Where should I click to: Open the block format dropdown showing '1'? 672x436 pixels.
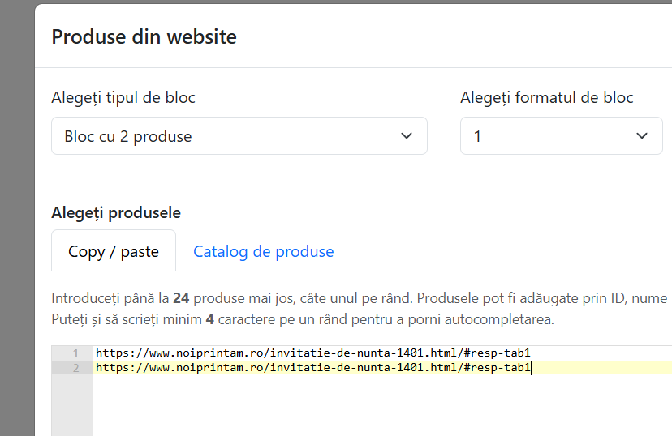tap(552, 136)
